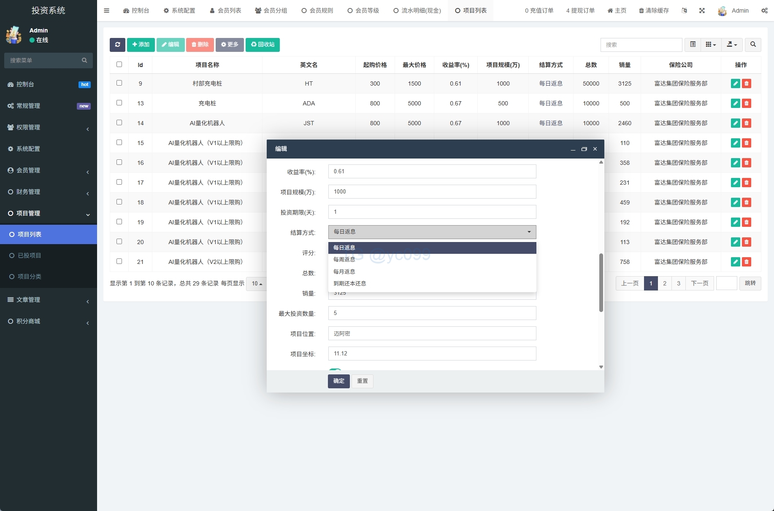The image size is (774, 511).
Task: Click the 回收站 recycle bin button
Action: click(263, 45)
